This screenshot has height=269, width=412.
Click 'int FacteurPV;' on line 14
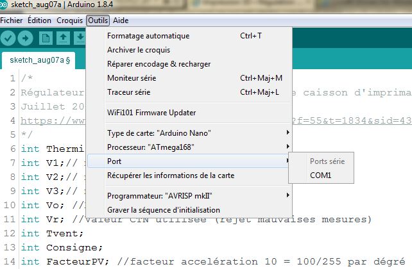click(65, 261)
